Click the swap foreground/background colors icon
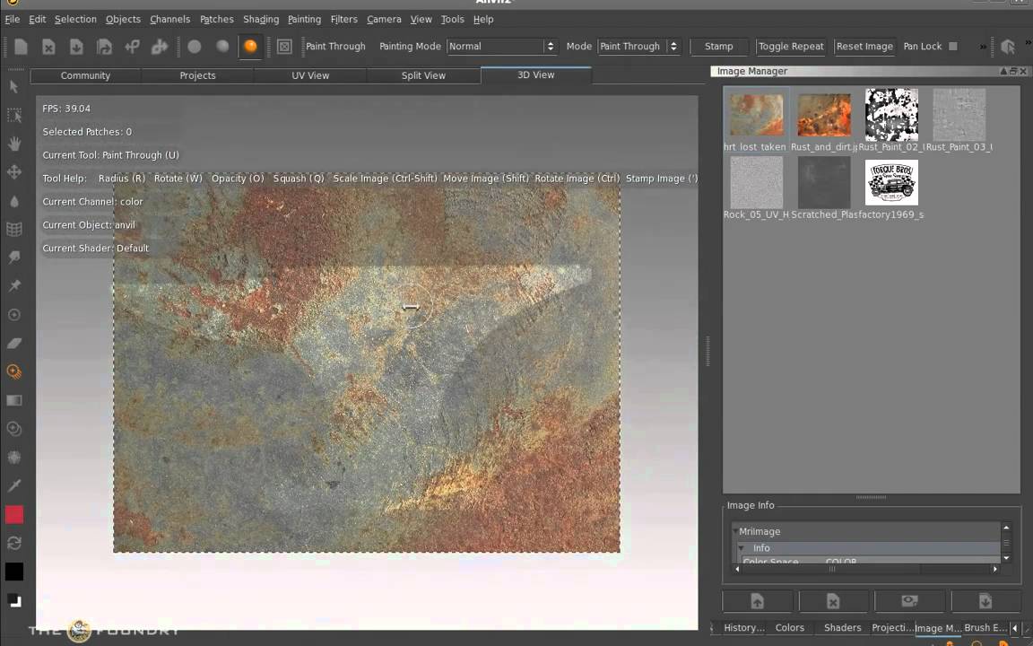Image resolution: width=1033 pixels, height=646 pixels. point(14,543)
